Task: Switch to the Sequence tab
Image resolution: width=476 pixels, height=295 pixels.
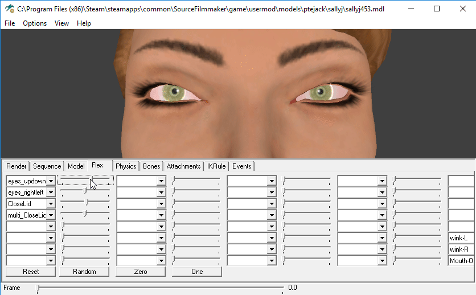Action: tap(47, 166)
